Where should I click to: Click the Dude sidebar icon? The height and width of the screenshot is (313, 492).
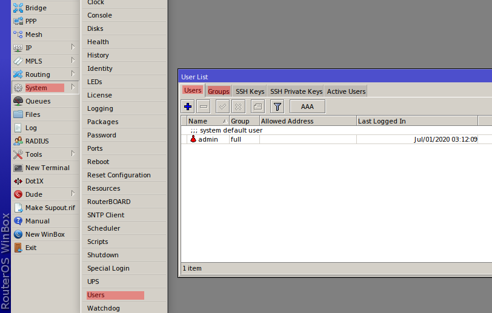[18, 194]
